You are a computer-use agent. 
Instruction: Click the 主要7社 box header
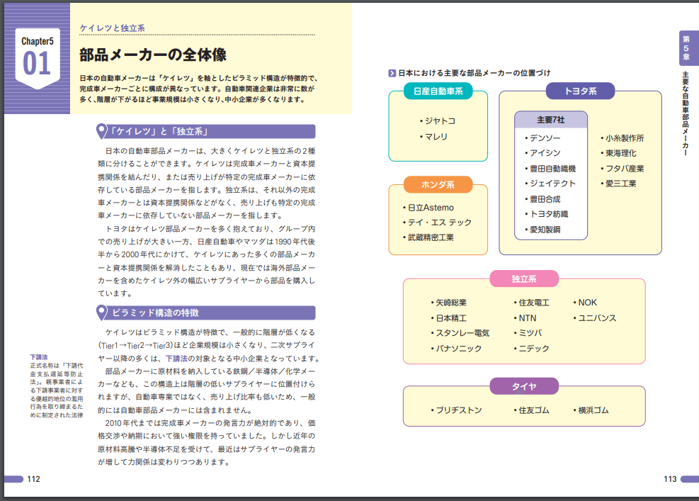click(551, 120)
